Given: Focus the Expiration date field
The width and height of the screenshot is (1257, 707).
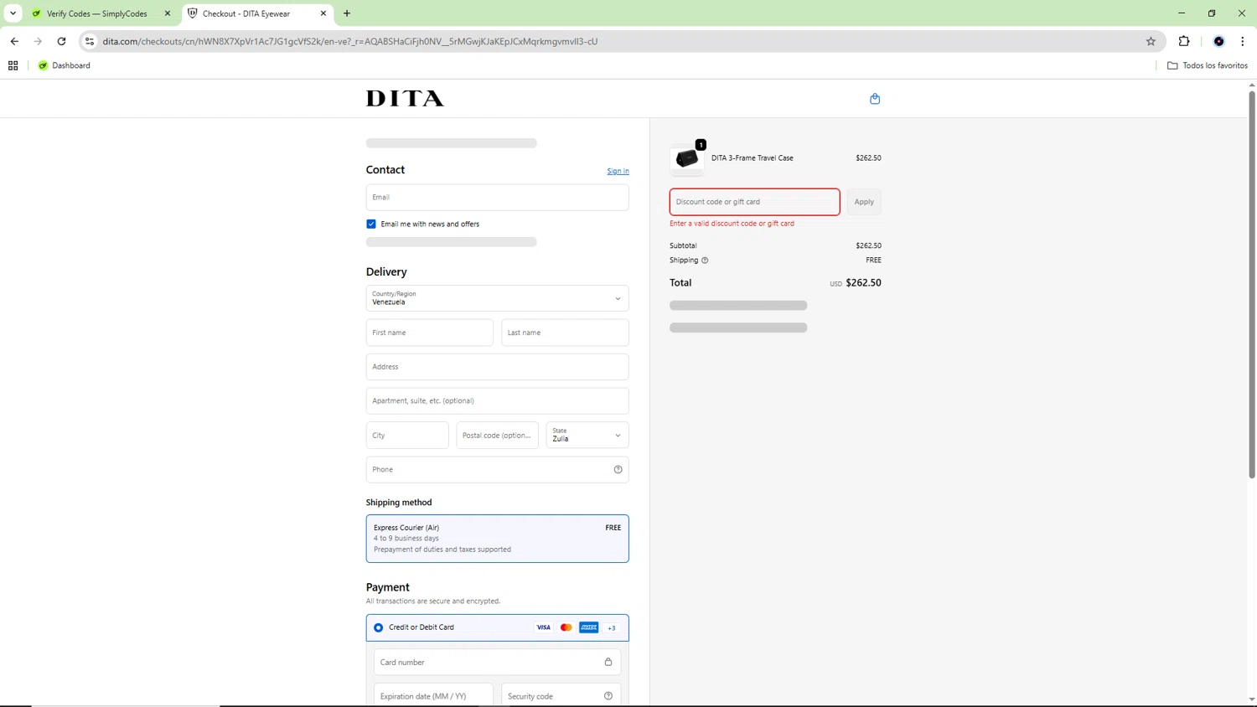Looking at the screenshot, I should tap(433, 695).
